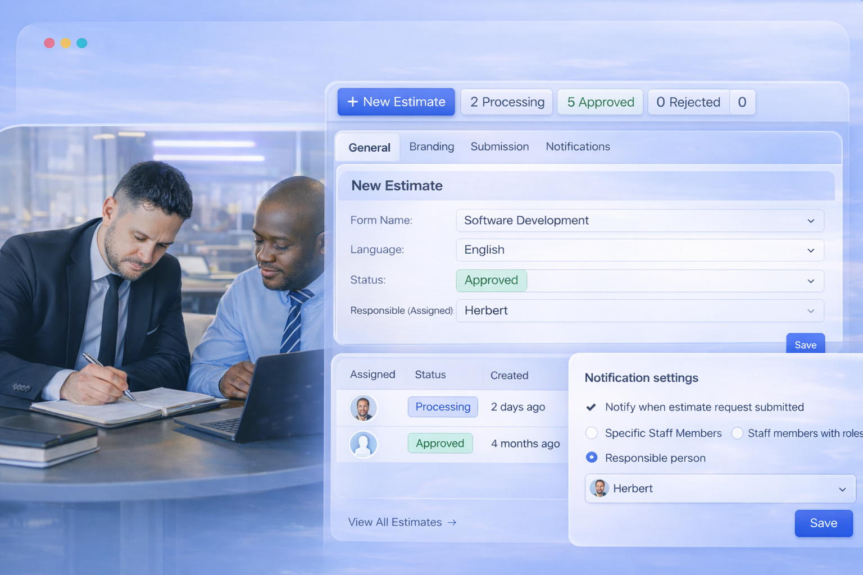Expand the Herbert dropdown in Notification settings
Viewport: 863px width, 575px height.
coord(720,489)
